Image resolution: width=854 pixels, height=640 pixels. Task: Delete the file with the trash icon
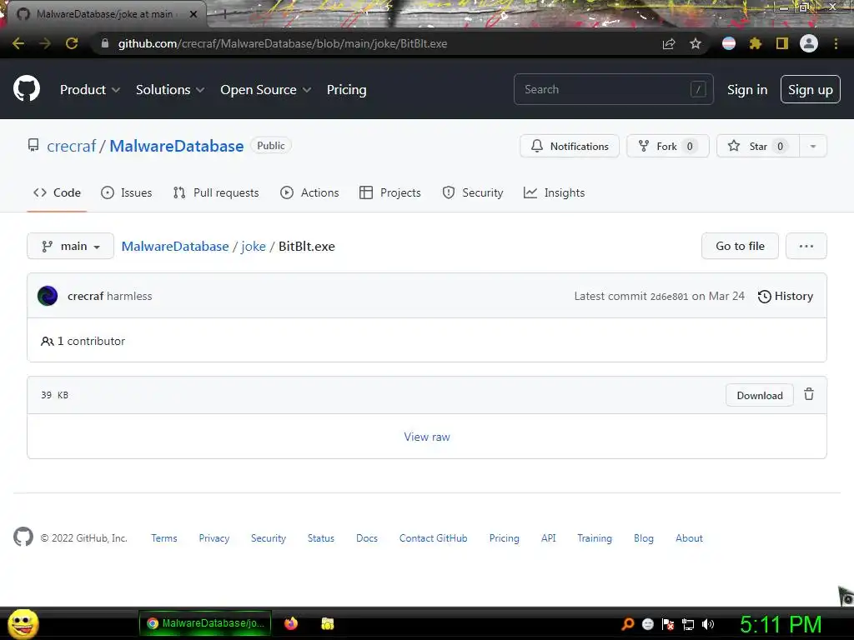809,394
